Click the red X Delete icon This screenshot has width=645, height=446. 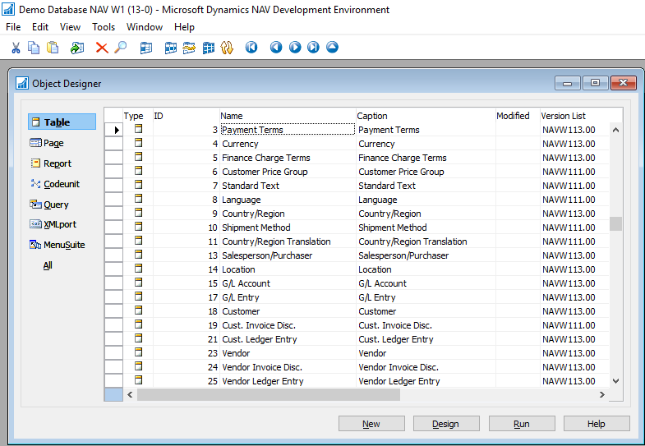point(102,48)
